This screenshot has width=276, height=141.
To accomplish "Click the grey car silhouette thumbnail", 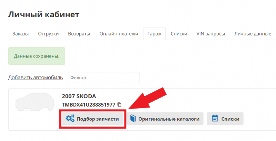I will [35, 102].
